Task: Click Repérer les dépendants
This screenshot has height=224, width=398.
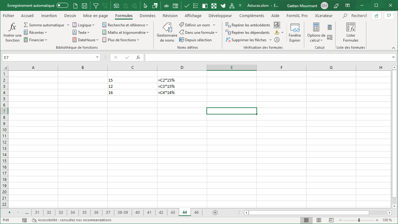Action: (247, 33)
